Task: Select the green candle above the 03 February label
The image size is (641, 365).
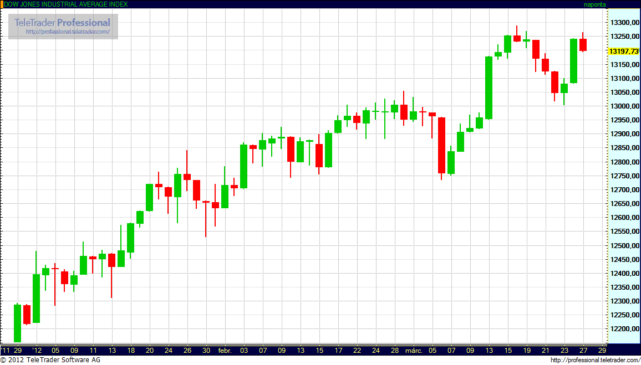Action: (243, 166)
